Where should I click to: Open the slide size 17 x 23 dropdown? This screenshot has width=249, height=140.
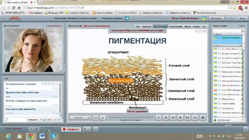point(80,118)
